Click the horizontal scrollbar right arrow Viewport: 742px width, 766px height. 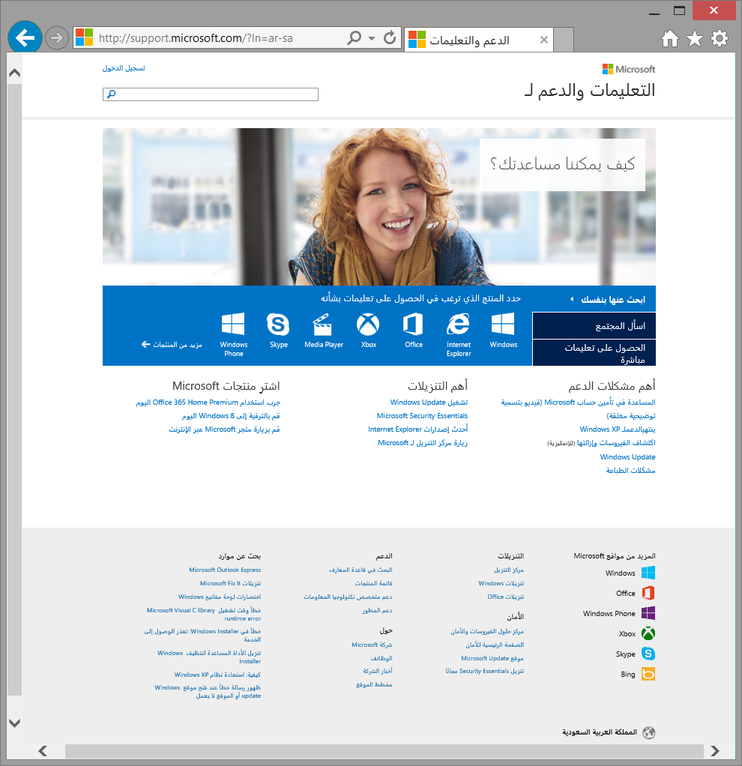coord(715,751)
